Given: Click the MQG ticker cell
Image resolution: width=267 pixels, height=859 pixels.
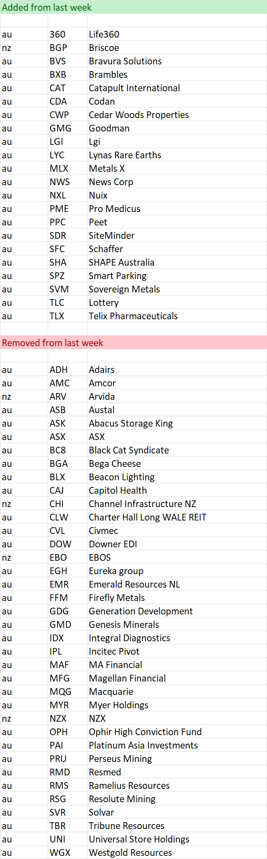Looking at the screenshot, I should pos(67,691).
